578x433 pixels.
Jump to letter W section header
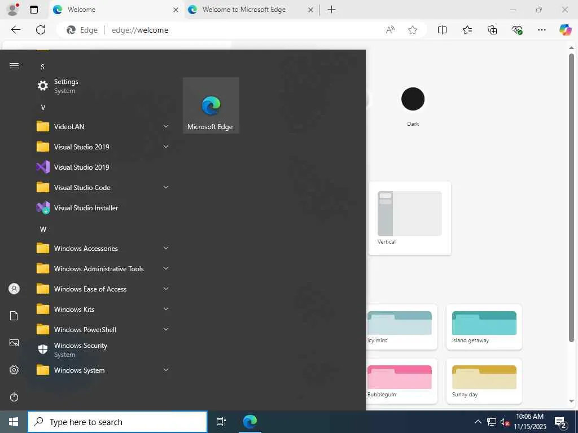[43, 229]
